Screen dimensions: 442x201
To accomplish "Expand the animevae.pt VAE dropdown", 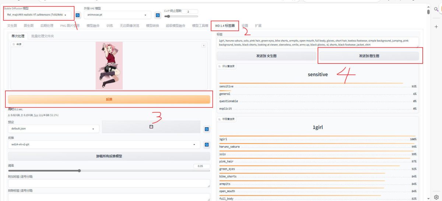I will click(117, 15).
